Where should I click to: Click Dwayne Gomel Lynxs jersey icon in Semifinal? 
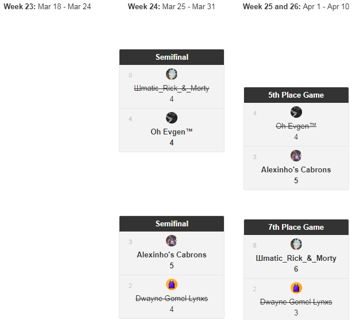click(172, 284)
